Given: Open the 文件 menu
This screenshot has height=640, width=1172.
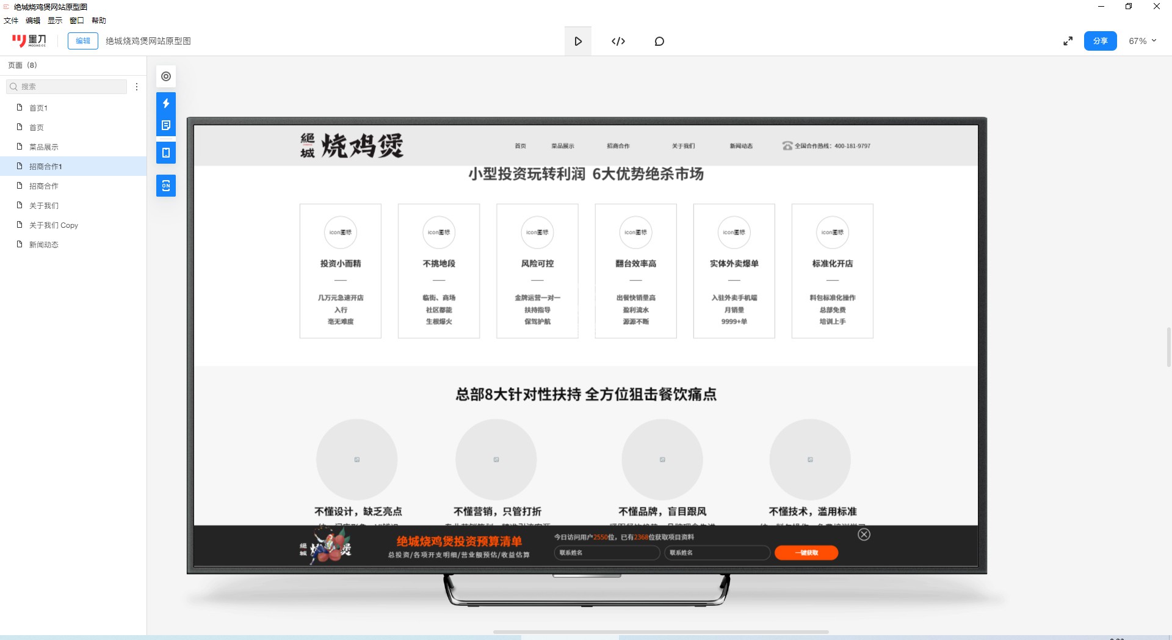Looking at the screenshot, I should click(11, 20).
